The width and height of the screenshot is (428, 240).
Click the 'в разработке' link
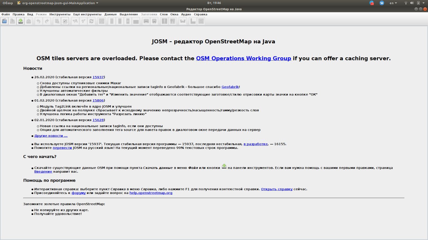pyautogui.click(x=255, y=144)
